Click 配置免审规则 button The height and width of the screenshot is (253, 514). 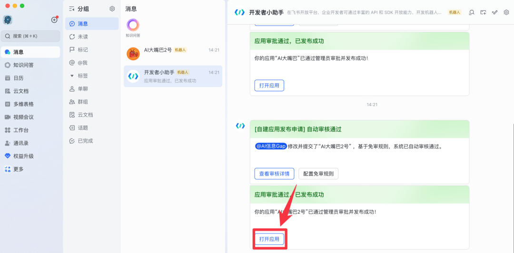point(318,174)
